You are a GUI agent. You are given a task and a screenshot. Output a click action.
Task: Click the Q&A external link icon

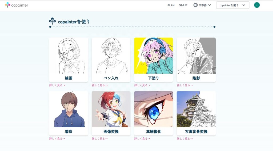pyautogui.click(x=186, y=5)
